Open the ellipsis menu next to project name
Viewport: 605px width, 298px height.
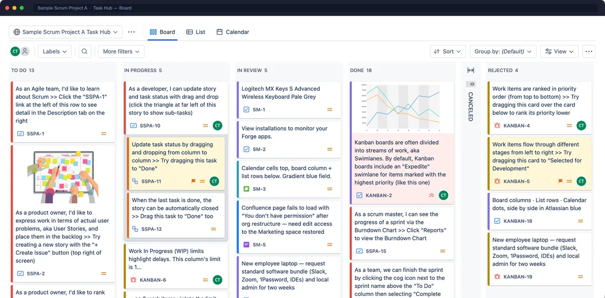[132, 32]
